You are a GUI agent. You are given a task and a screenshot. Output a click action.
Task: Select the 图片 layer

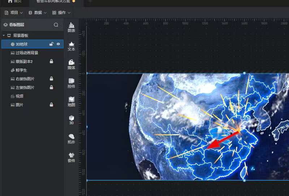33,105
